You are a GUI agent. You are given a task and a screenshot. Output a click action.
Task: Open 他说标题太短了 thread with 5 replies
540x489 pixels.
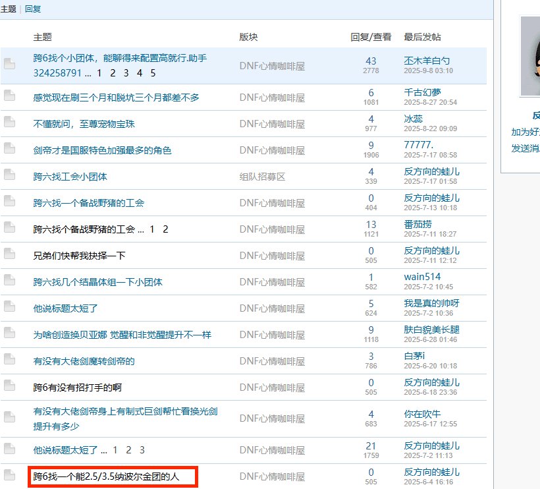(65, 308)
